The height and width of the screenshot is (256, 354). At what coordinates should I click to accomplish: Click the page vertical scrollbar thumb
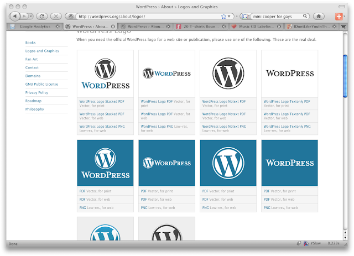coord(345,76)
